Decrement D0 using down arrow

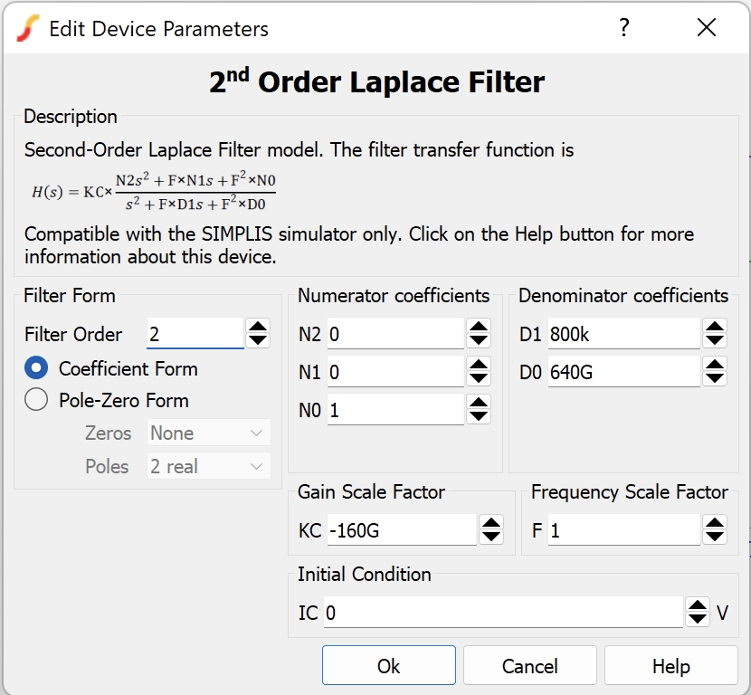715,379
